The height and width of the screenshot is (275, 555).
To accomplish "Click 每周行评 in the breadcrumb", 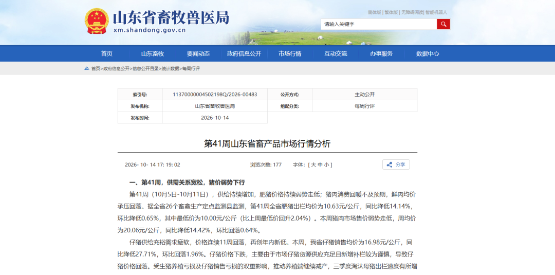I will pos(191,69).
